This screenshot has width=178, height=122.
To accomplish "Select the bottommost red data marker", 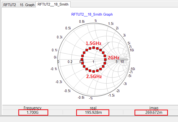I will point(94,71).
